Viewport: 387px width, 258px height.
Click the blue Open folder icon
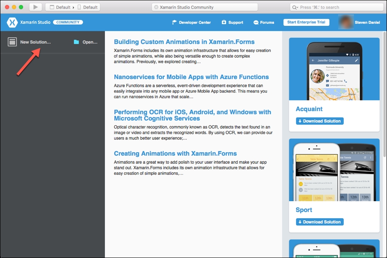coord(76,42)
